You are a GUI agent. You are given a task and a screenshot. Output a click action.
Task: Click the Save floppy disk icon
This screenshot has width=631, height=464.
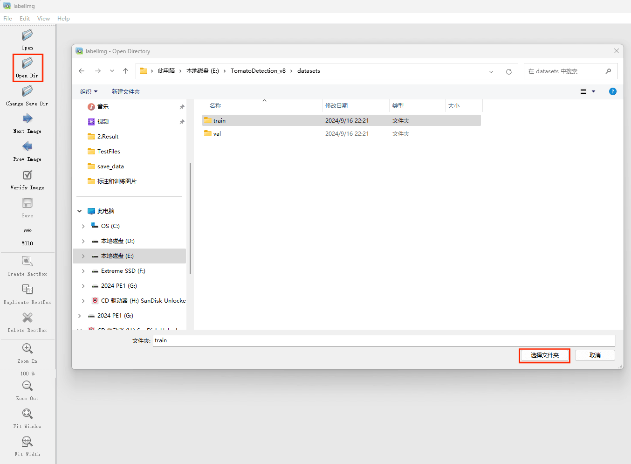(27, 203)
